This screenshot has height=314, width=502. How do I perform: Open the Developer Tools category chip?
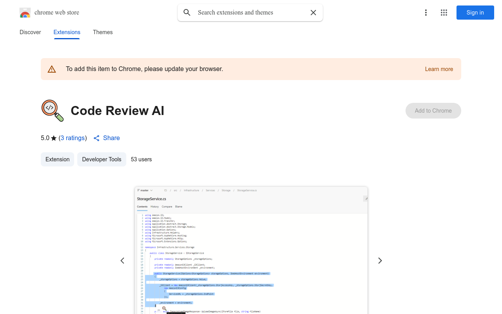coord(102,159)
